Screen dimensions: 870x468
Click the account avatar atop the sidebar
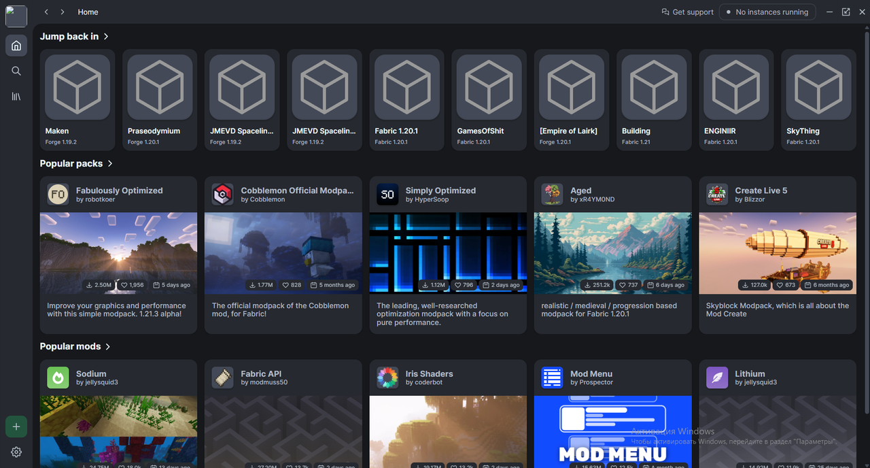[x=16, y=16]
